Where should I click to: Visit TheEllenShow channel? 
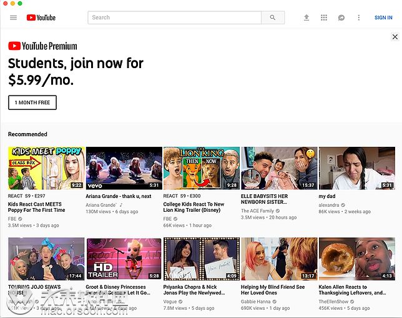coord(333,301)
